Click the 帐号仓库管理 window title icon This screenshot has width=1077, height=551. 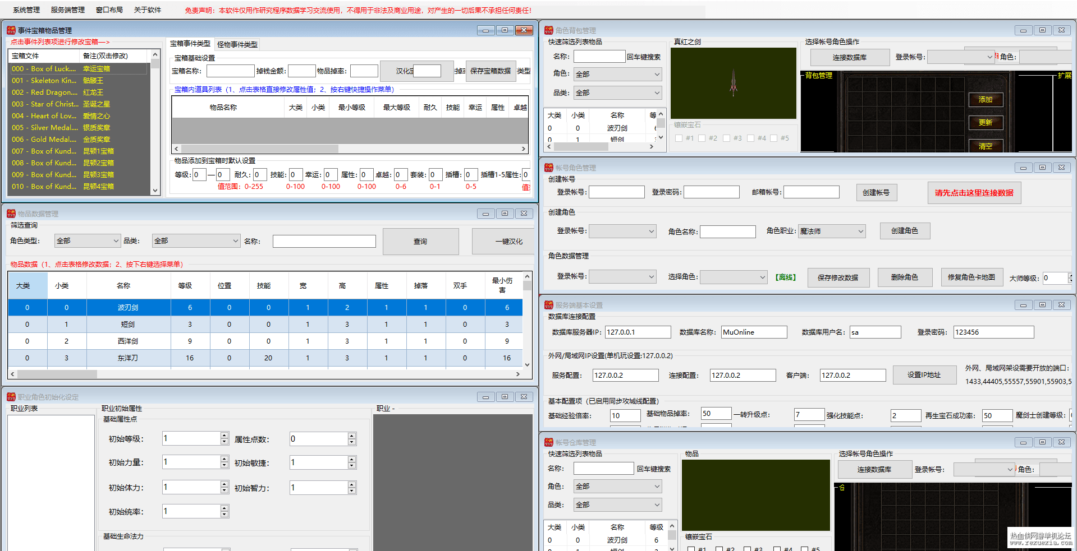[x=549, y=442]
